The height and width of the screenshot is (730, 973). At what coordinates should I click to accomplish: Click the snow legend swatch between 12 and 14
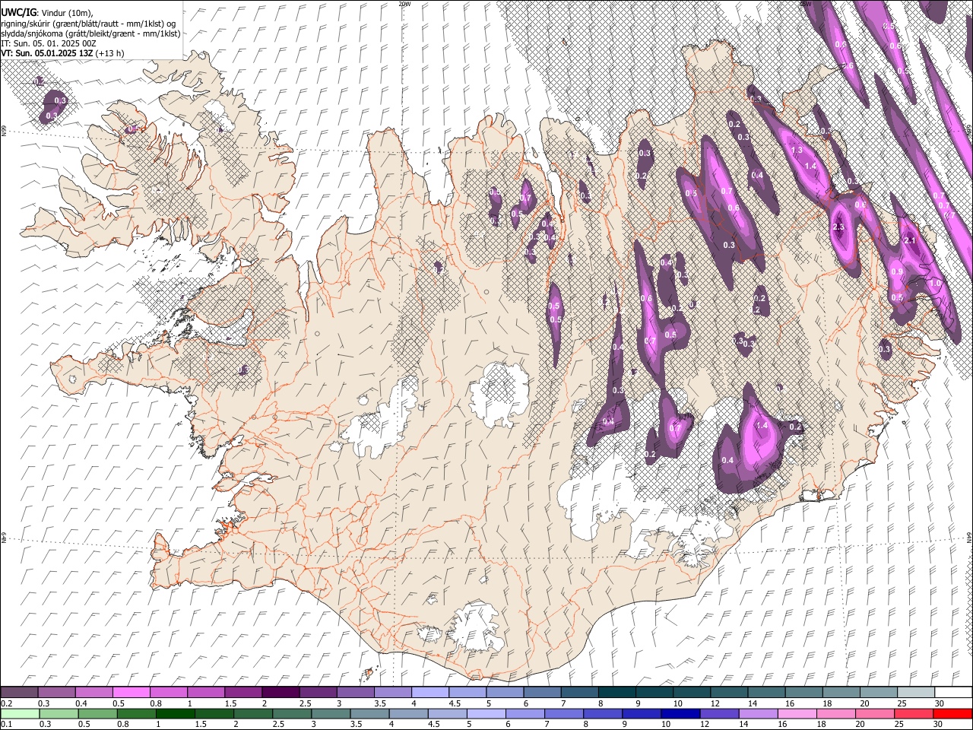click(x=728, y=692)
